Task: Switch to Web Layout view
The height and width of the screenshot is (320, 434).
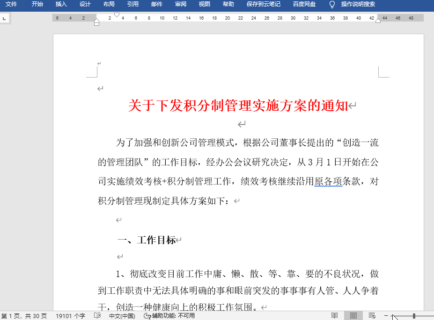Action: click(371, 315)
